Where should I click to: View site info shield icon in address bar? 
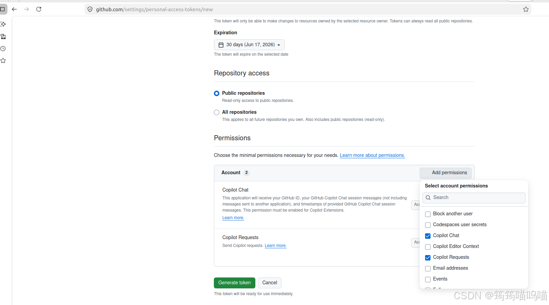pyautogui.click(x=90, y=9)
